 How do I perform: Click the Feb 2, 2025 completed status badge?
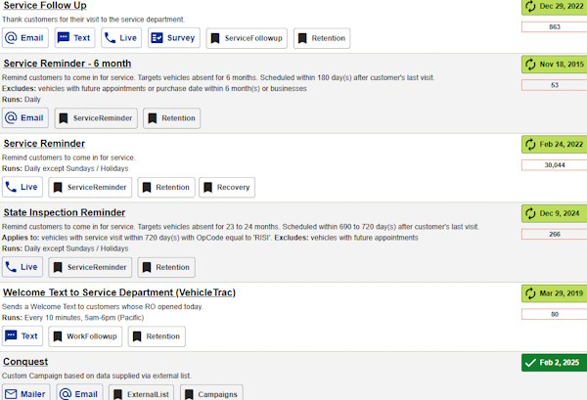pos(554,363)
